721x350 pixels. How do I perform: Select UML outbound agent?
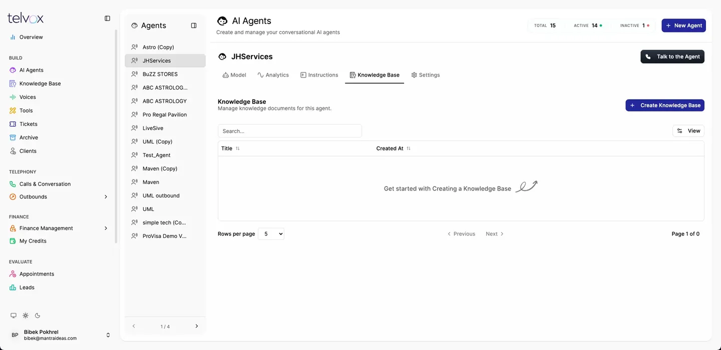165,195
